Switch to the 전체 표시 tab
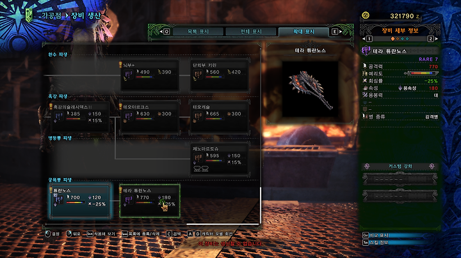The width and height of the screenshot is (461, 258). (251, 31)
